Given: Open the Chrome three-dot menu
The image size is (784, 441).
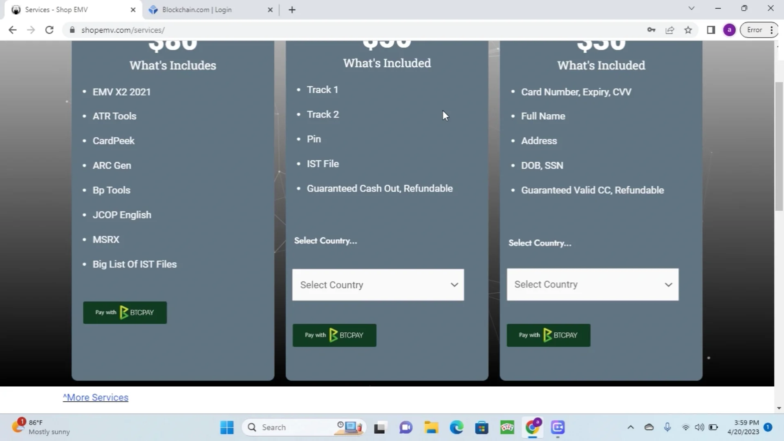Looking at the screenshot, I should point(772,30).
